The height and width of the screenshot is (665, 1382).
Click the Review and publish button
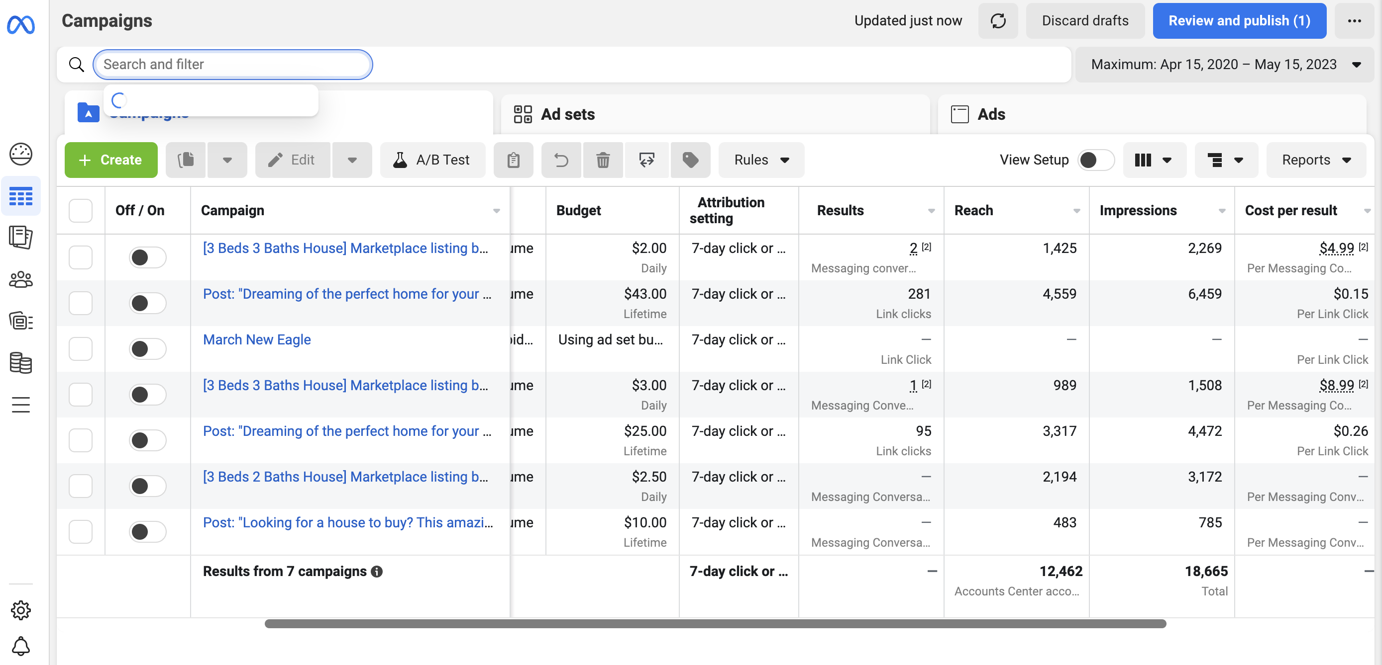[1239, 21]
